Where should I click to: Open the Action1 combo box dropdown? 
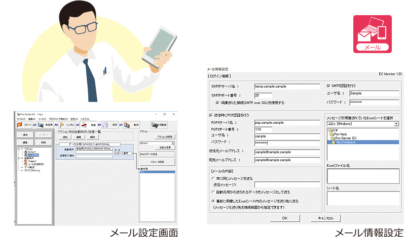coord(173,143)
